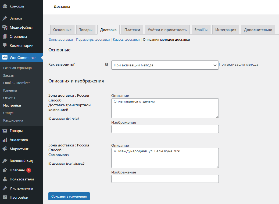Open the Классы доставки link

(126, 40)
